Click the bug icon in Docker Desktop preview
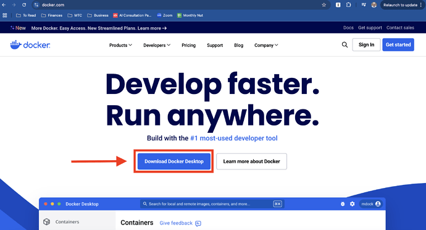Screen dimensions: 426x230 point(343,204)
